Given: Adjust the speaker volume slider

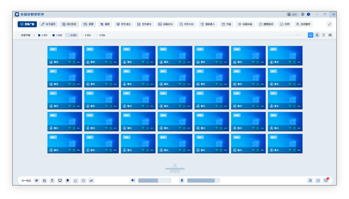Looking at the screenshot, I should 154,181.
